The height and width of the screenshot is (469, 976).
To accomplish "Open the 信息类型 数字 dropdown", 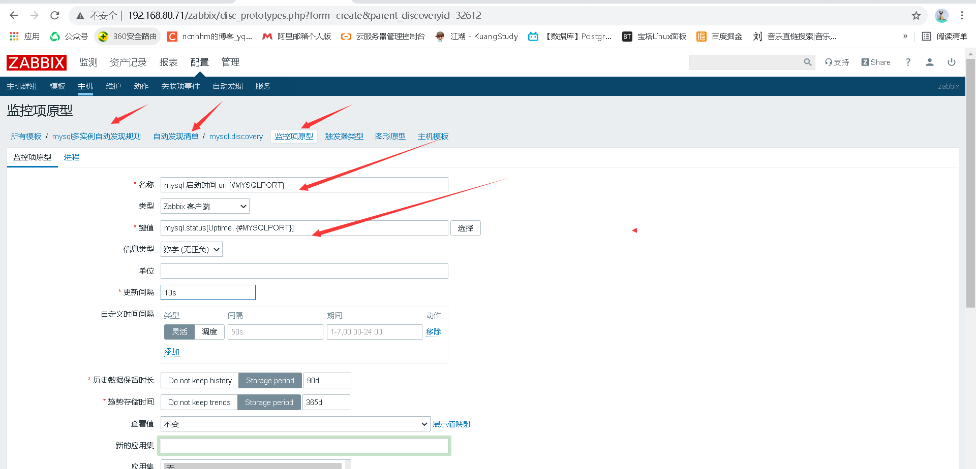I will point(192,249).
